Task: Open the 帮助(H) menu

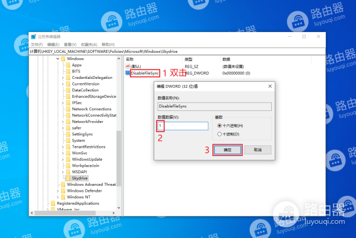Action: click(x=108, y=45)
